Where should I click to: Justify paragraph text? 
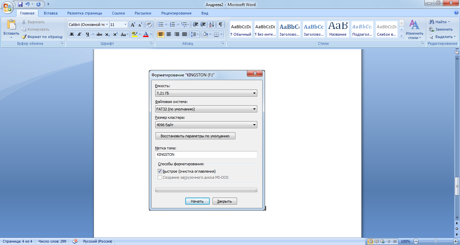[184, 34]
